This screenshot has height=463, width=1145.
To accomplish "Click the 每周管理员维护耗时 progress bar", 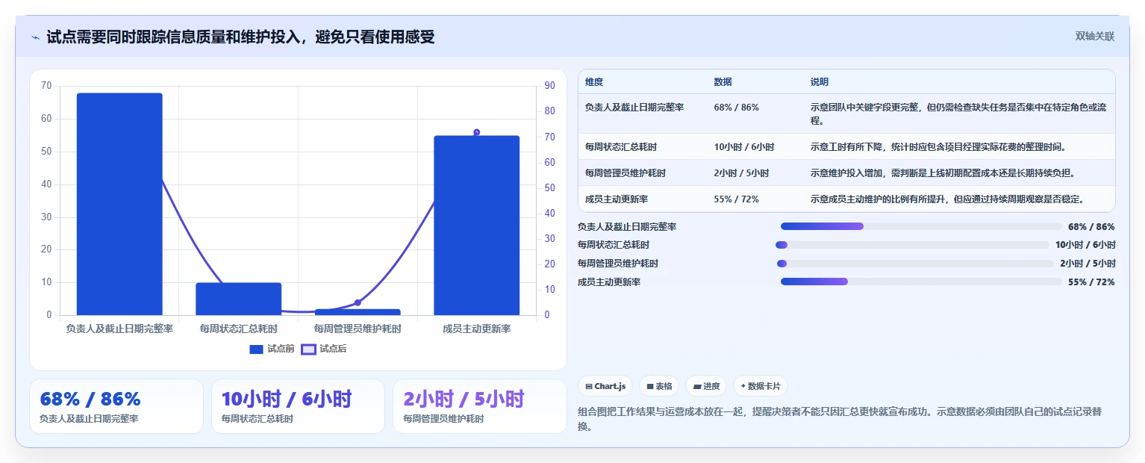I will click(x=915, y=264).
